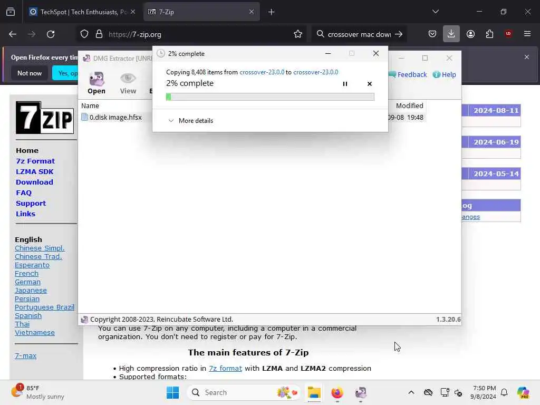This screenshot has height=405, width=540.
Task: Switch to the 7-Zip tab
Action: pos(201,12)
